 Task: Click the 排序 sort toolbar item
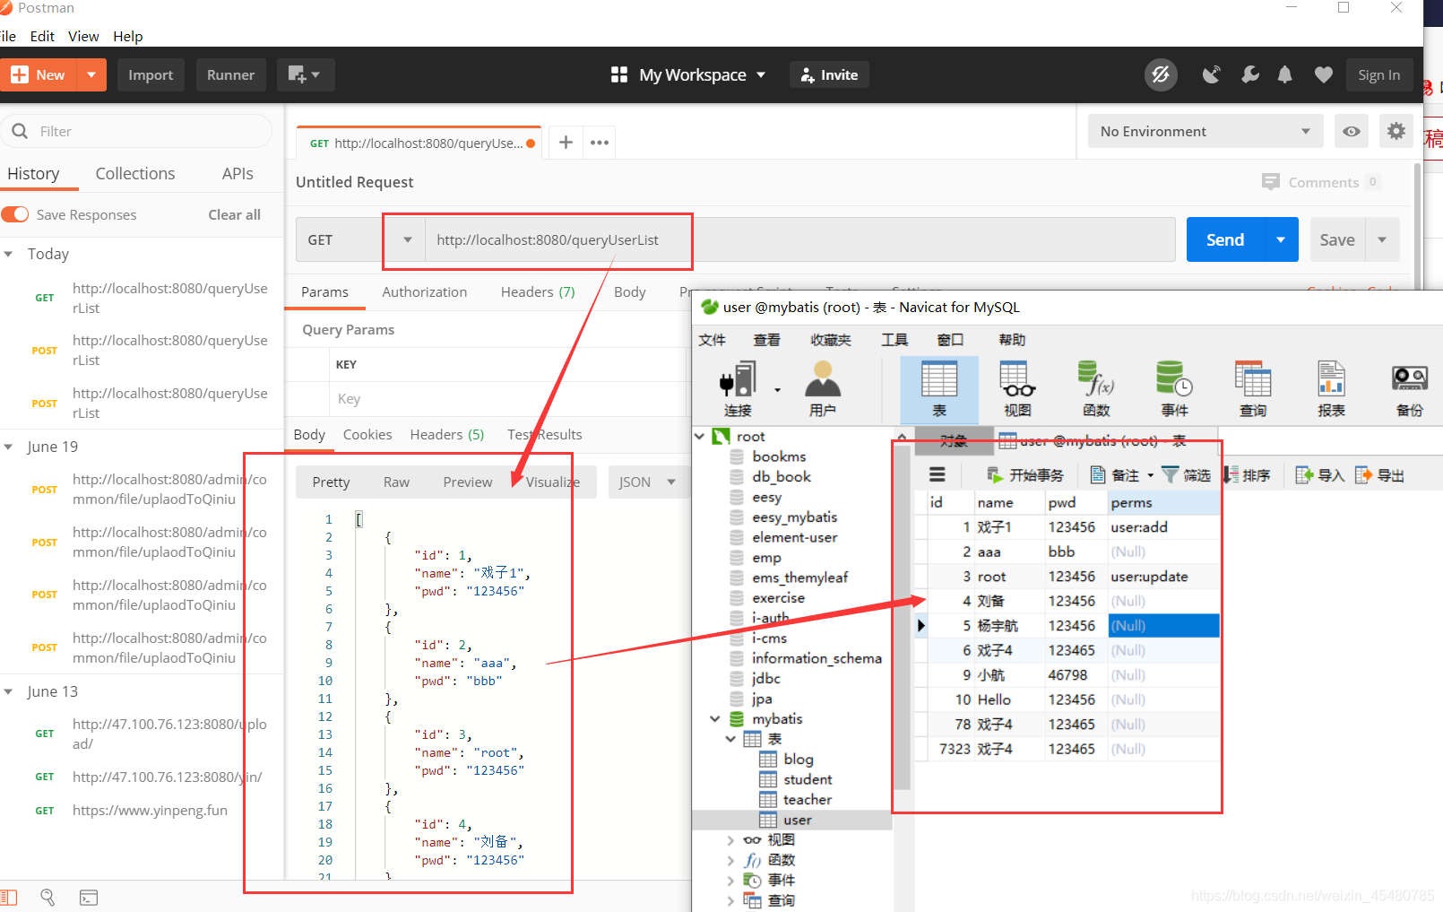(1247, 475)
